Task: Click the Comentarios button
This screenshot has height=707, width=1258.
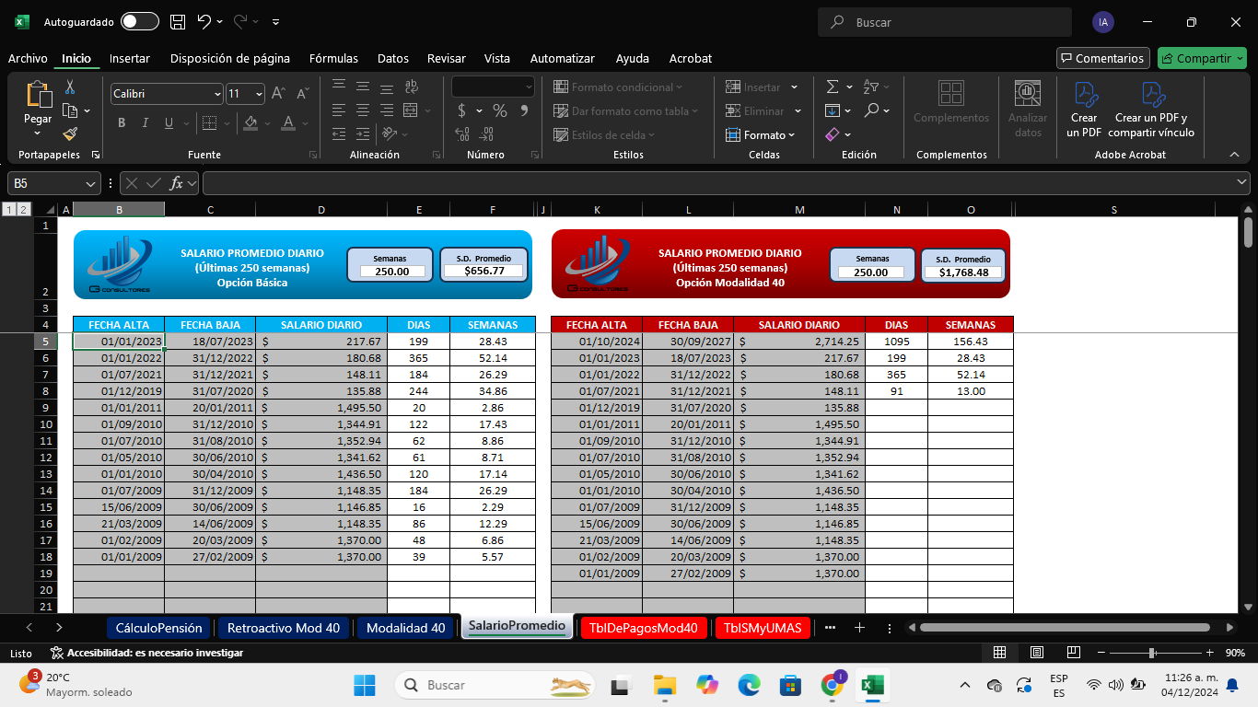Action: click(1102, 58)
